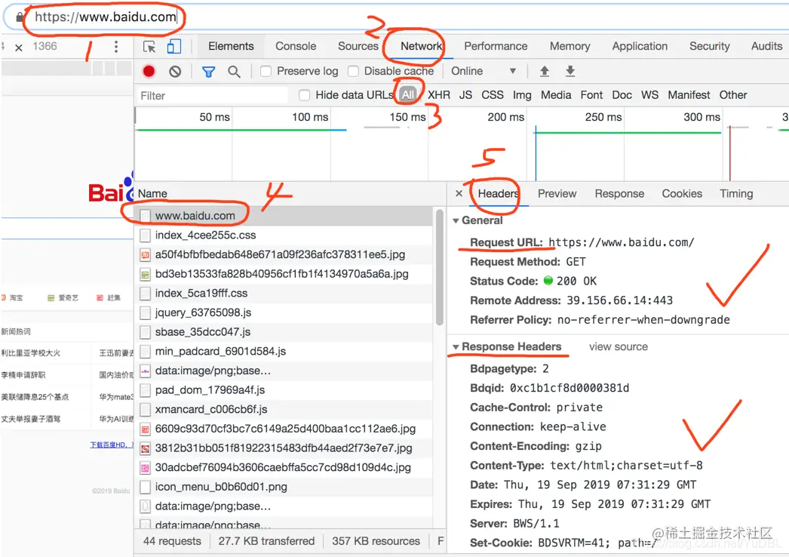This screenshot has width=789, height=557.
Task: Clear the network log
Action: pos(175,72)
